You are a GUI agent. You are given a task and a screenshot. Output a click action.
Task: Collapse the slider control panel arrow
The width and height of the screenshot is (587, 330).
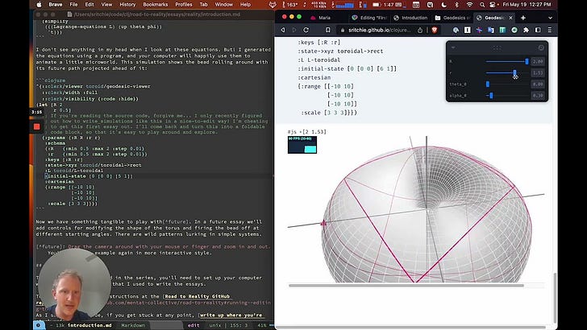pos(453,47)
